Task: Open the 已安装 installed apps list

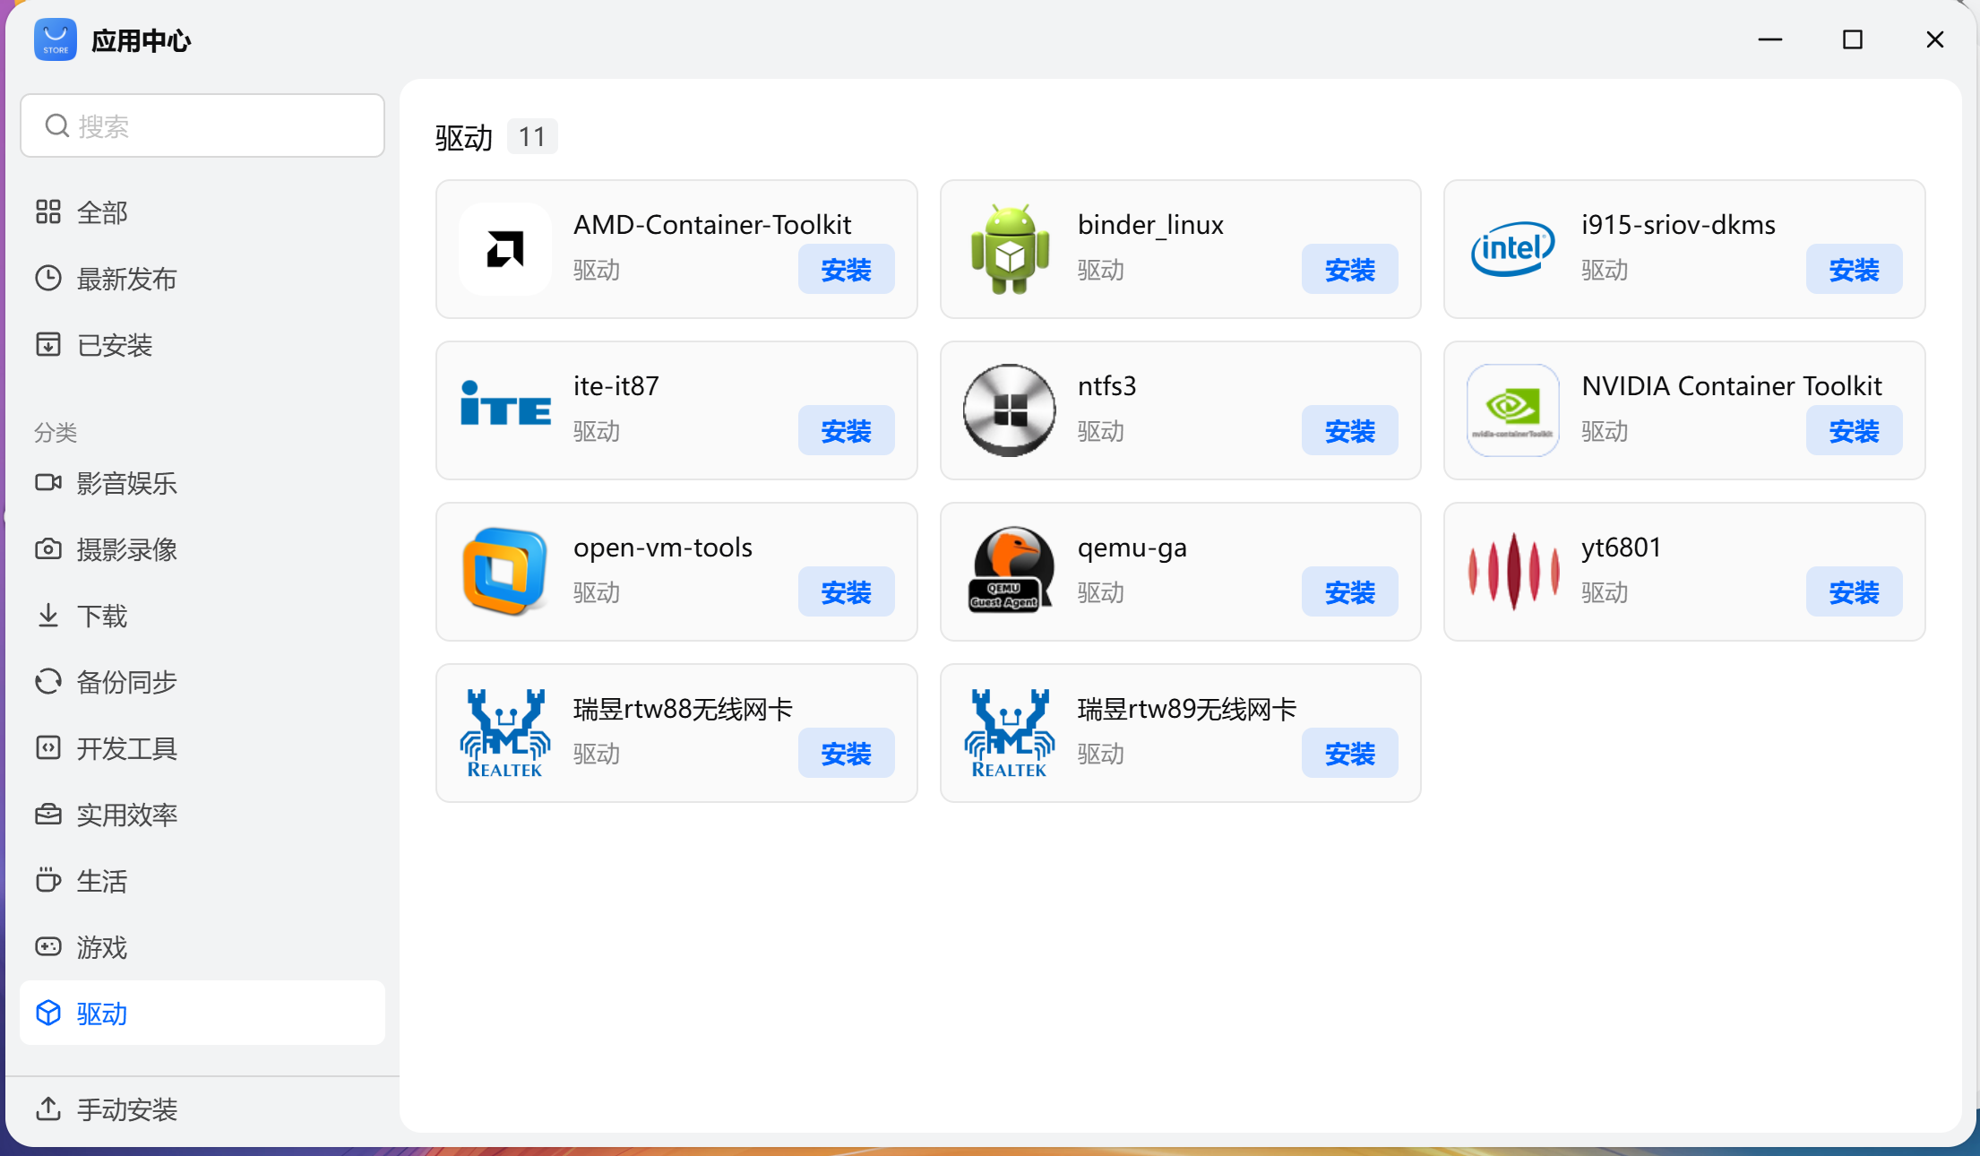Action: [x=114, y=345]
